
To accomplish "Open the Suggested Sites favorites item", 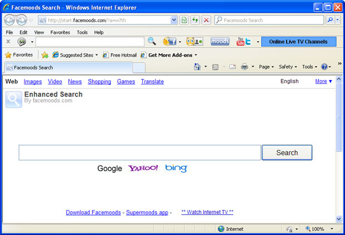I will pyautogui.click(x=75, y=55).
